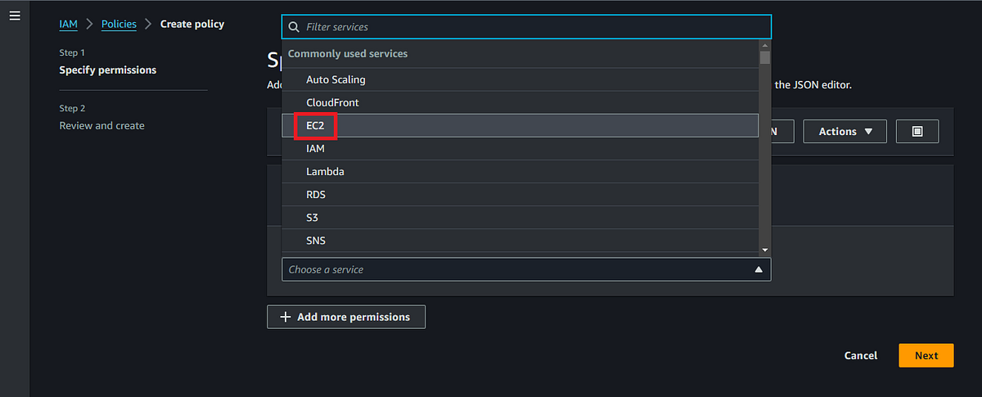The height and width of the screenshot is (397, 982).
Task: Click the magnifier icon in Filter services
Action: pos(294,27)
